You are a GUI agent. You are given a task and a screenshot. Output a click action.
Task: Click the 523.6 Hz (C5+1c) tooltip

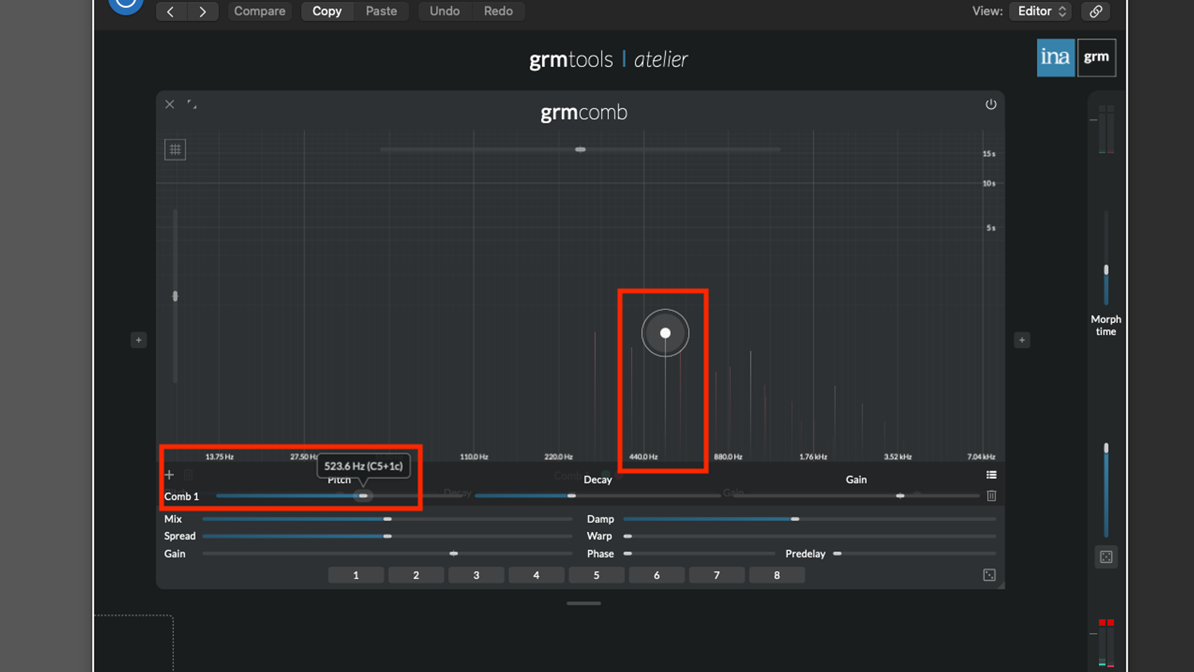pos(363,466)
